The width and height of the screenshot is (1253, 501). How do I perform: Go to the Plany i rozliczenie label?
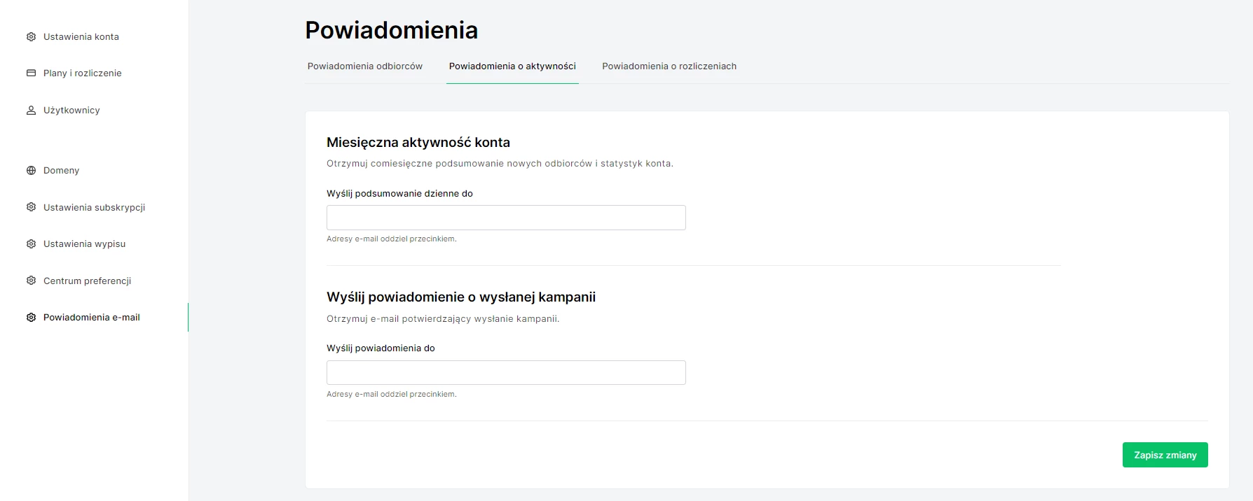coord(83,73)
